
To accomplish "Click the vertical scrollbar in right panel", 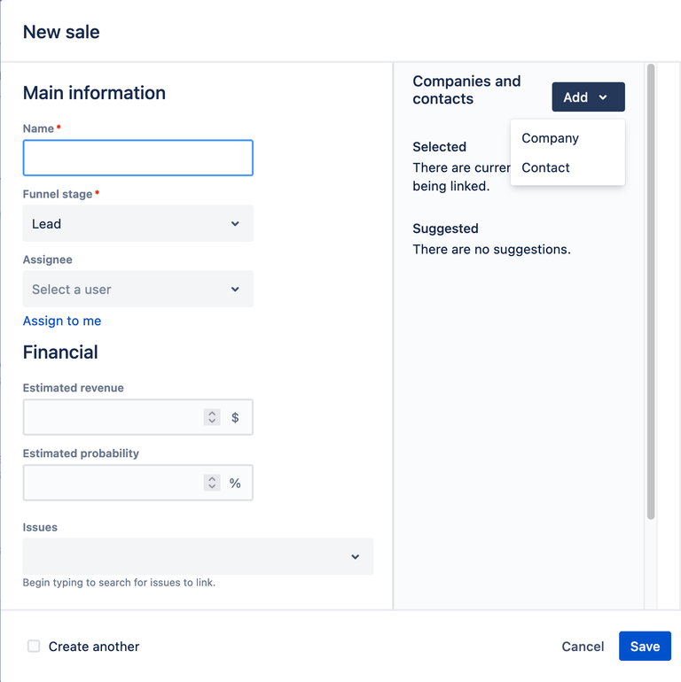I will pos(651,292).
